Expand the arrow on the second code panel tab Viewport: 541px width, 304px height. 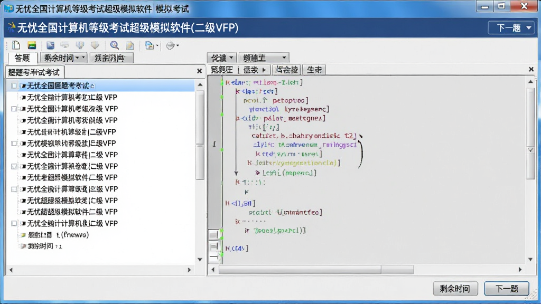264,70
